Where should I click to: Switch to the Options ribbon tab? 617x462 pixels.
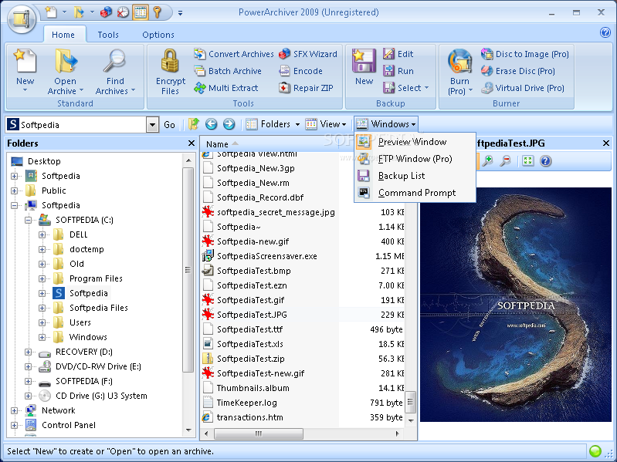[x=158, y=35]
